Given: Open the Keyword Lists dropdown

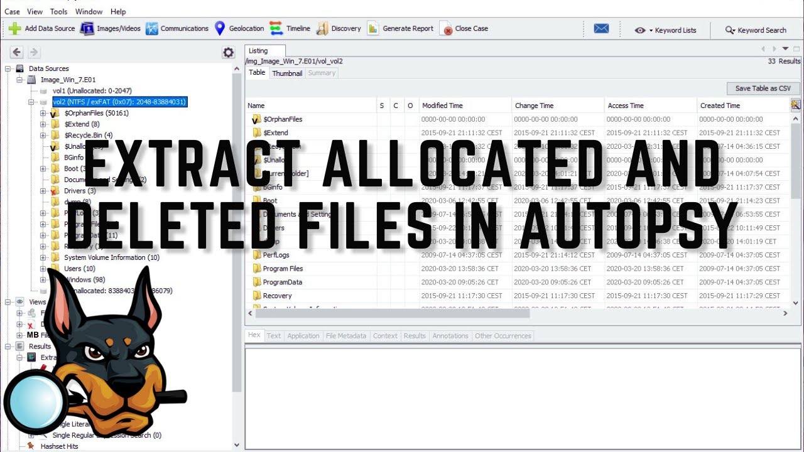Looking at the screenshot, I should [x=665, y=30].
